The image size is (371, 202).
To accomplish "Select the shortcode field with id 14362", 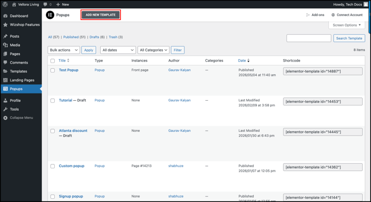I will point(323,167).
